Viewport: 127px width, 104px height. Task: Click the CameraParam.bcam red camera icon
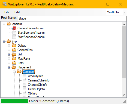[x=14, y=28]
